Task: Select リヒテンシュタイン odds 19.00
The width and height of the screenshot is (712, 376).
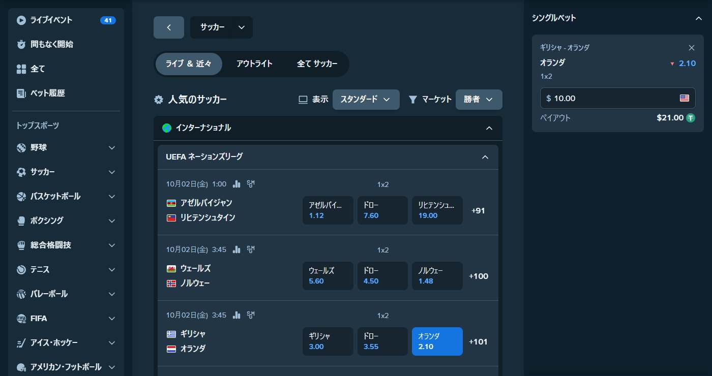Action: pyautogui.click(x=437, y=210)
